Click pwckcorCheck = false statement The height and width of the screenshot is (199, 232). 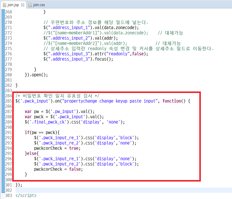point(58,169)
